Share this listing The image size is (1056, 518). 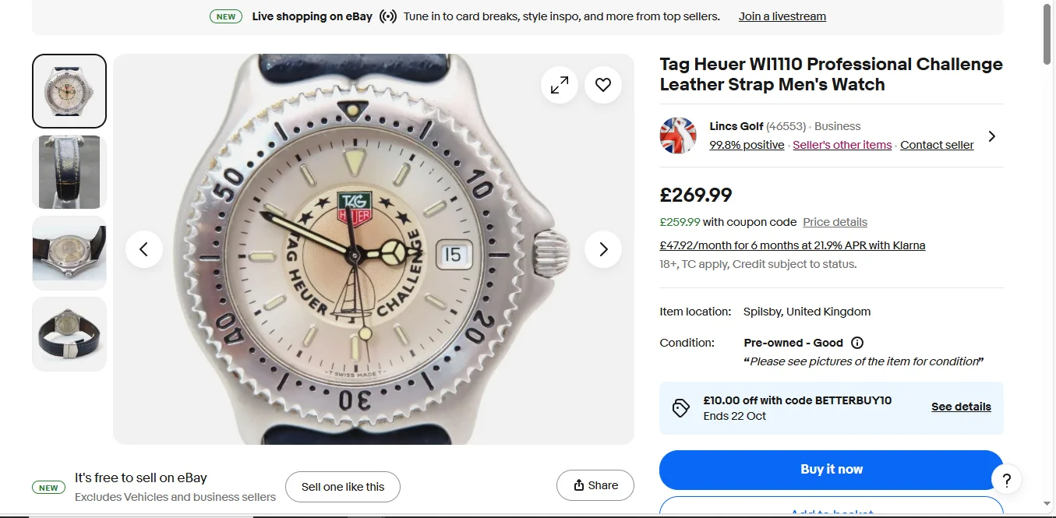click(x=595, y=485)
